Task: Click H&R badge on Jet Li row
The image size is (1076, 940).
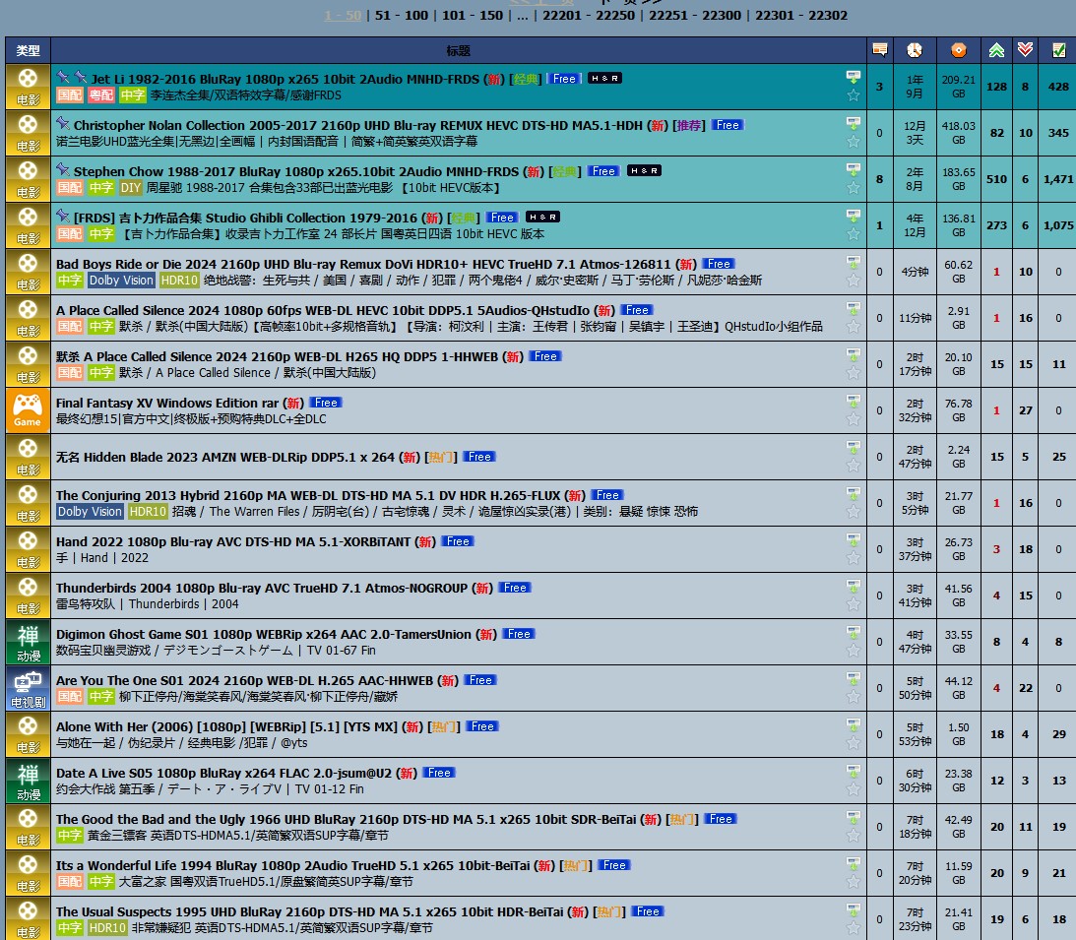Action: pos(604,78)
